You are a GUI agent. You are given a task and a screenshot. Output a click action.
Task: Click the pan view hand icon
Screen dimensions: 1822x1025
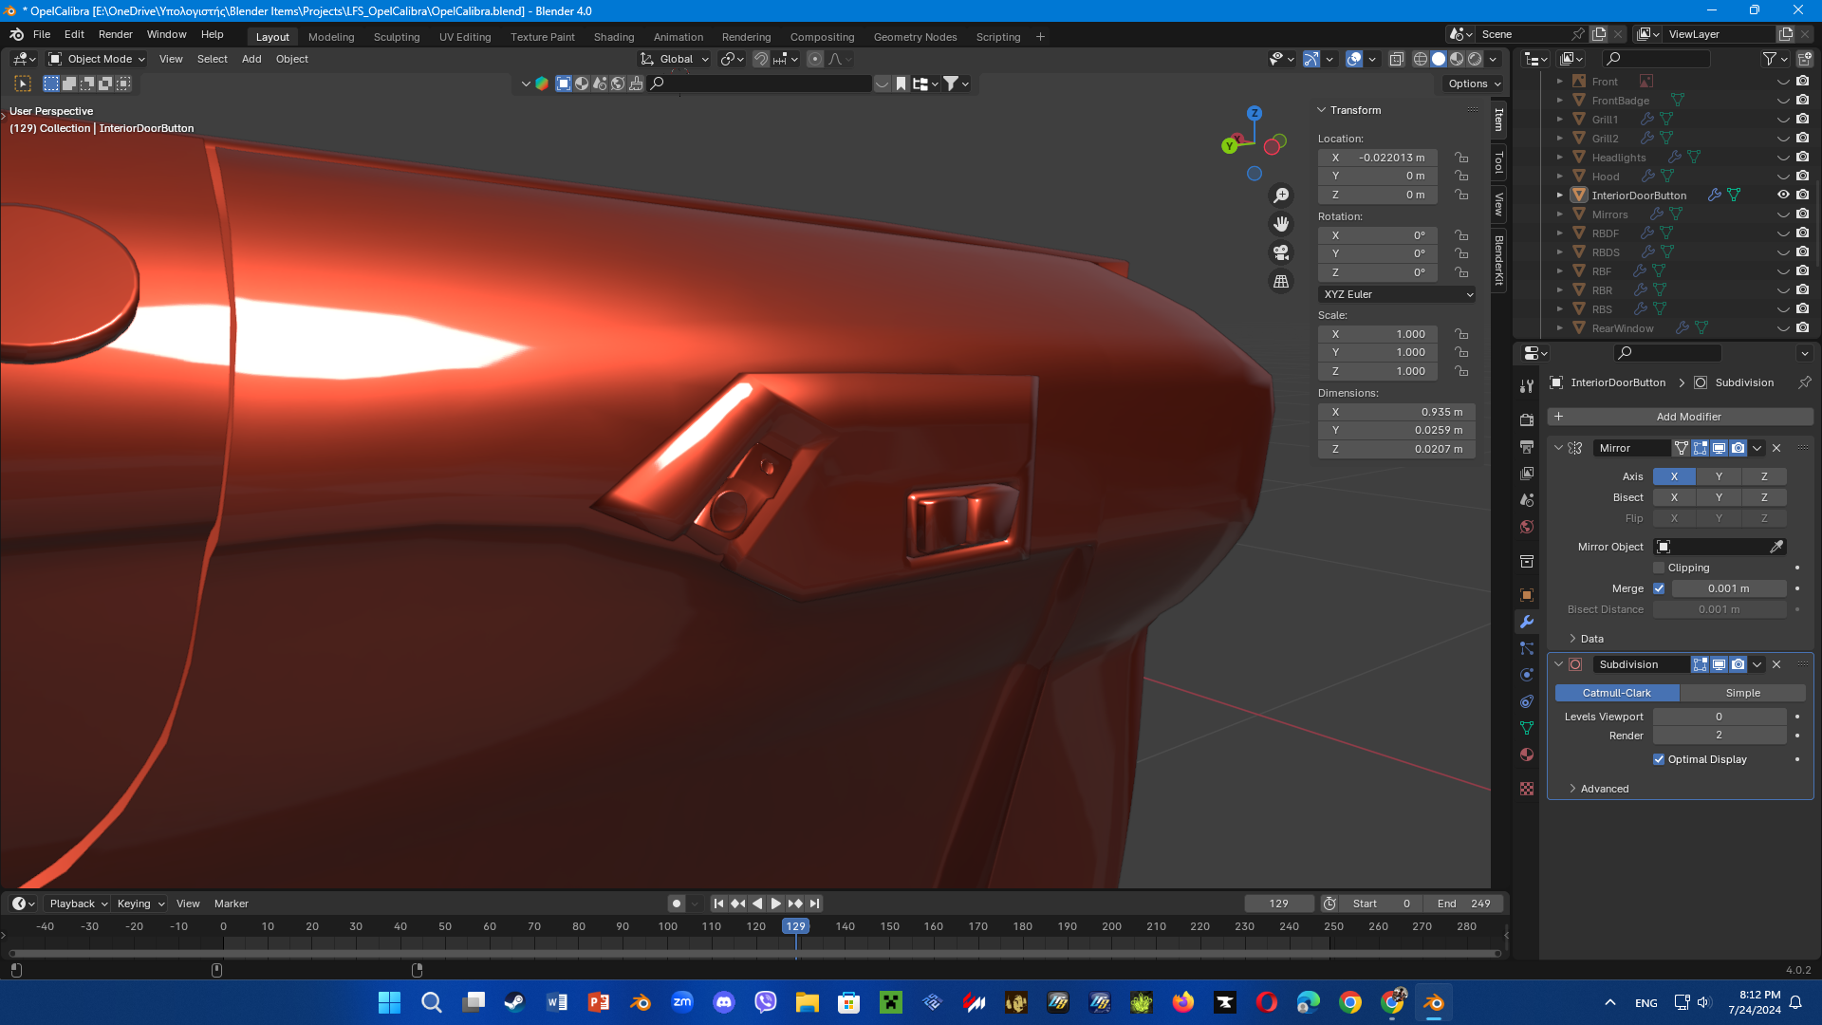click(x=1281, y=224)
